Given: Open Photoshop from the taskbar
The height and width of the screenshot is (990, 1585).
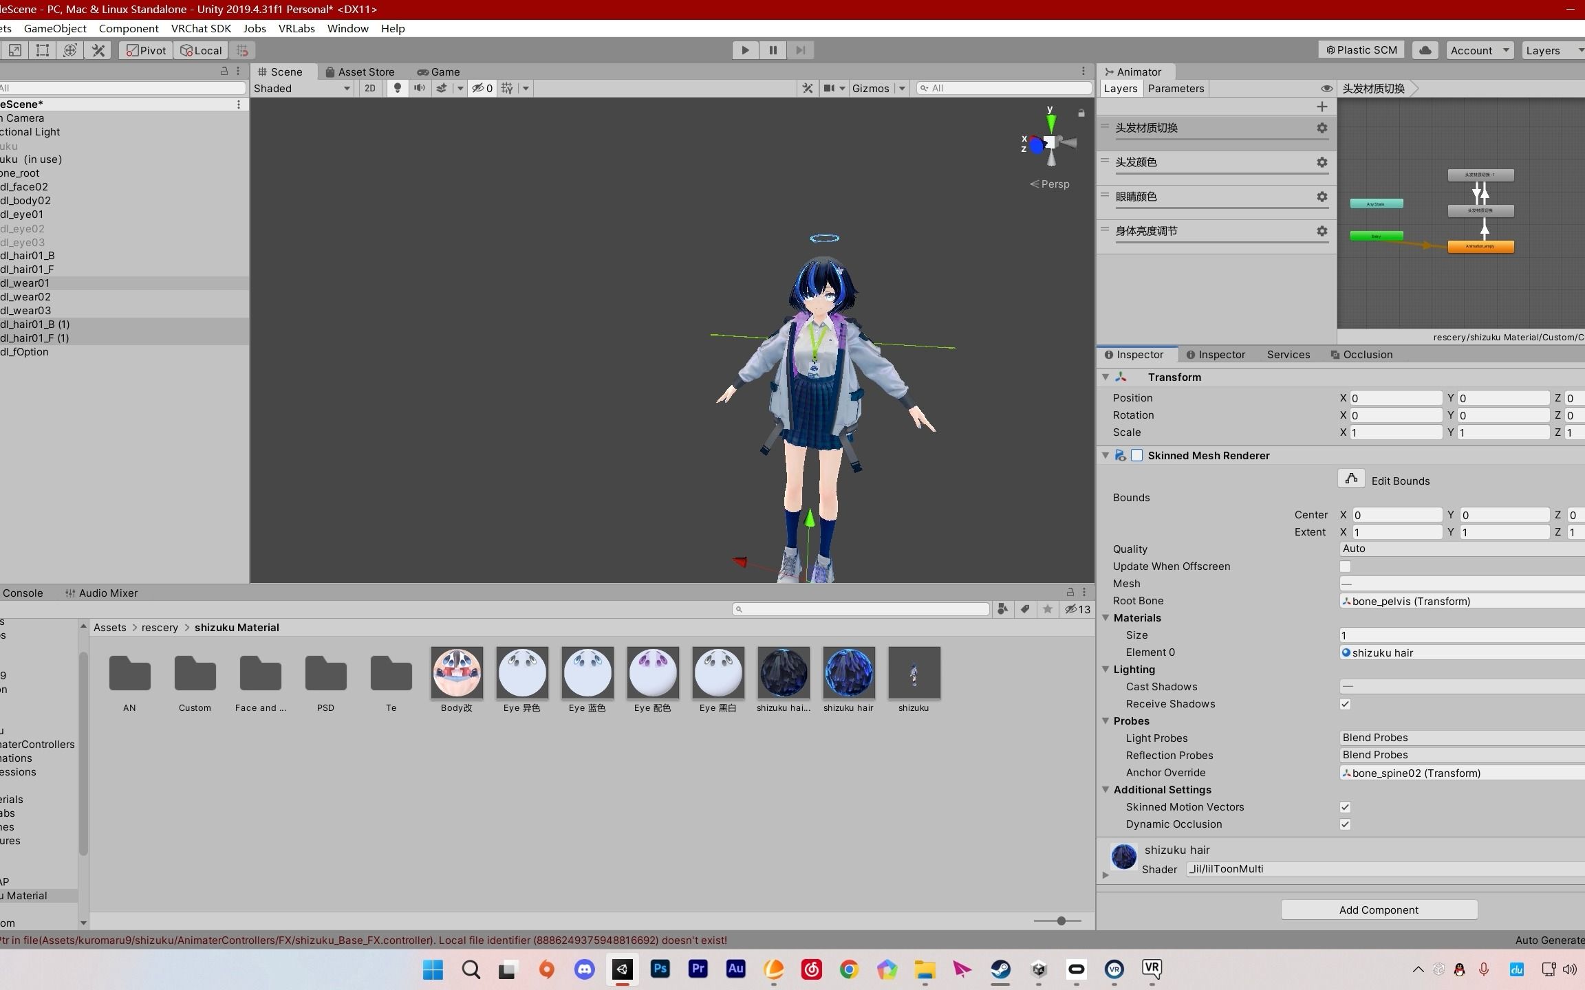Looking at the screenshot, I should [x=659, y=970].
